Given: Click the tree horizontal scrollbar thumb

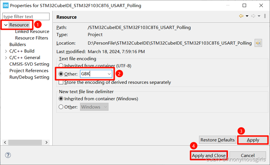Looking at the screenshot, I should [x=25, y=142].
